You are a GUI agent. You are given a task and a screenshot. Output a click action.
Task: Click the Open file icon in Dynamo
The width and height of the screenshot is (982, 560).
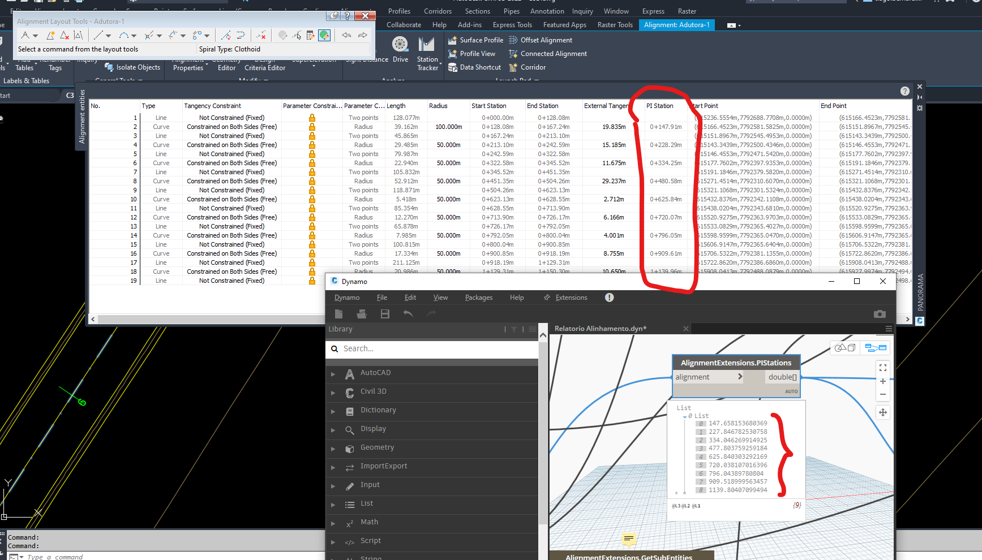362,314
